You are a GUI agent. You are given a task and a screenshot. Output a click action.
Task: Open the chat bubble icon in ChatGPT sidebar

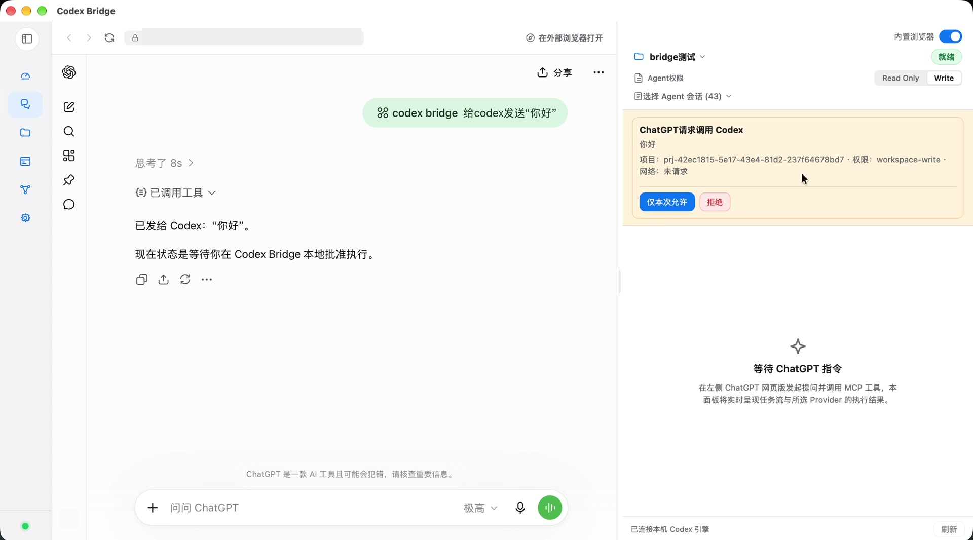click(69, 204)
